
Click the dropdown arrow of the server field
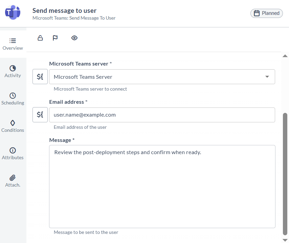coord(267,77)
